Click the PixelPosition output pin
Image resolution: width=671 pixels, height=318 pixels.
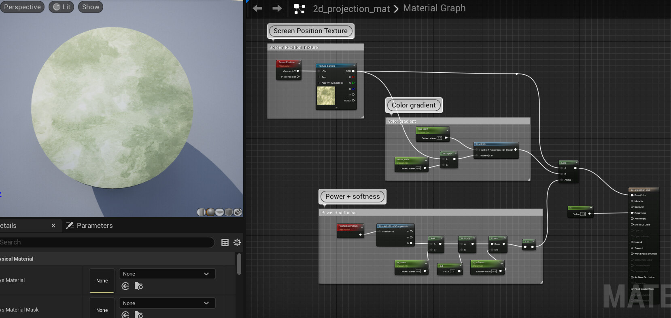[x=298, y=77]
